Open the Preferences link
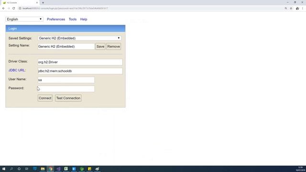306x172 pixels. [x=56, y=19]
